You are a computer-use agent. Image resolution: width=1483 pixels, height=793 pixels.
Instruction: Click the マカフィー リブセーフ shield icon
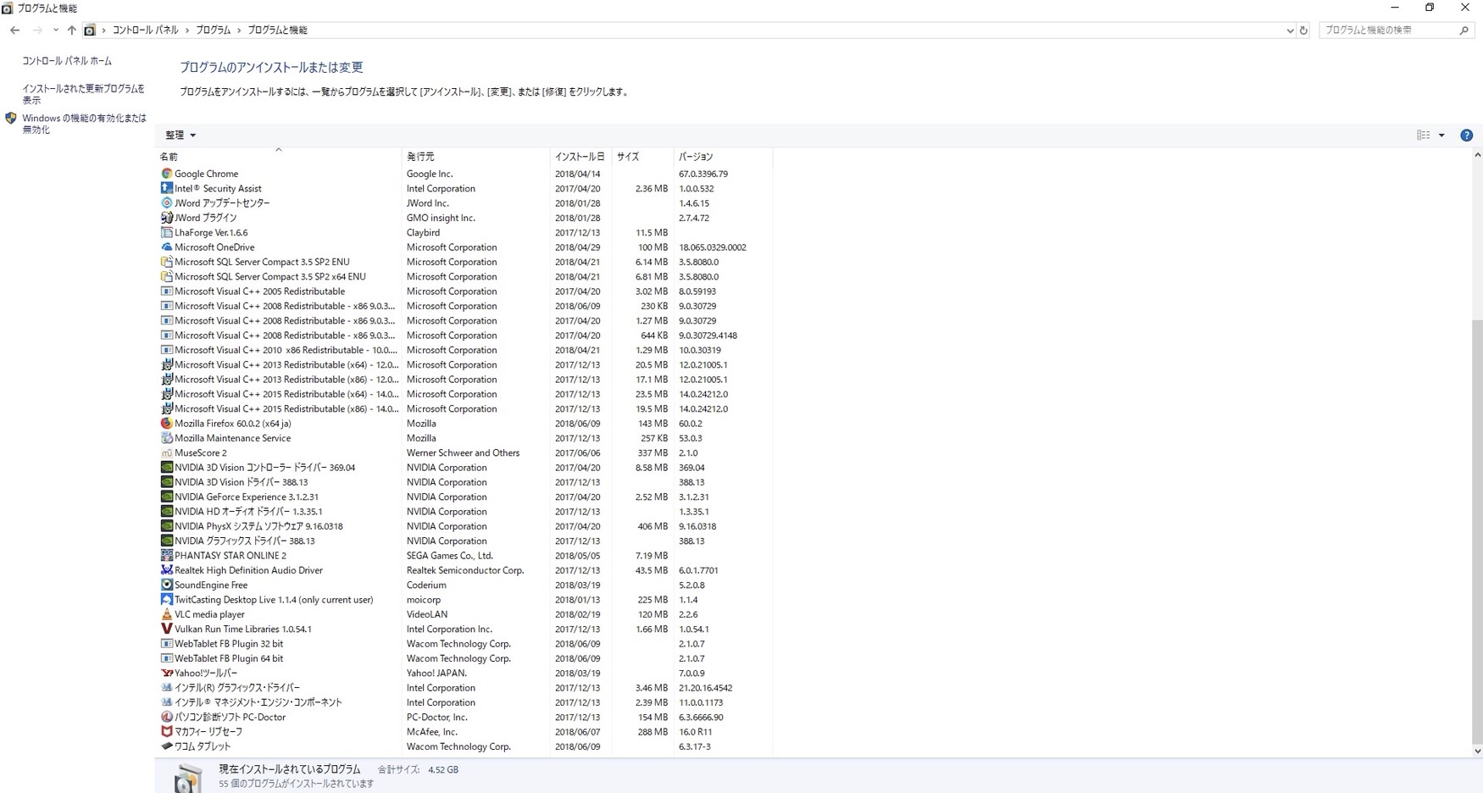click(167, 732)
